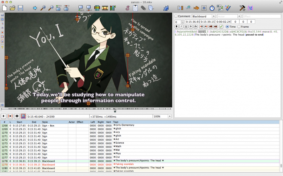Shift subtitles to current frame
This screenshot has height=176, width=283.
[113, 8]
